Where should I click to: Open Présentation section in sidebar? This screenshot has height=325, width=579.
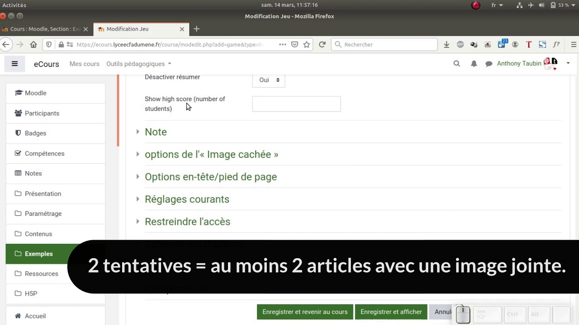click(x=55, y=194)
